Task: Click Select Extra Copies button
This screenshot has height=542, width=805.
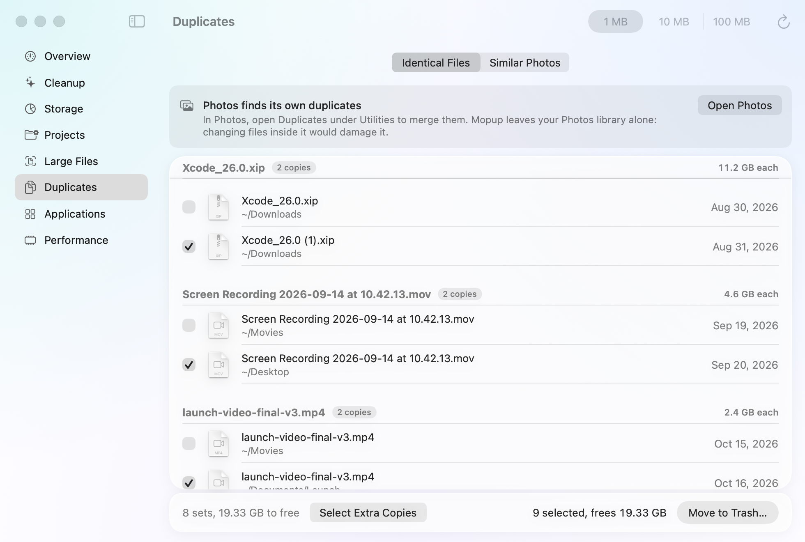Action: point(368,512)
